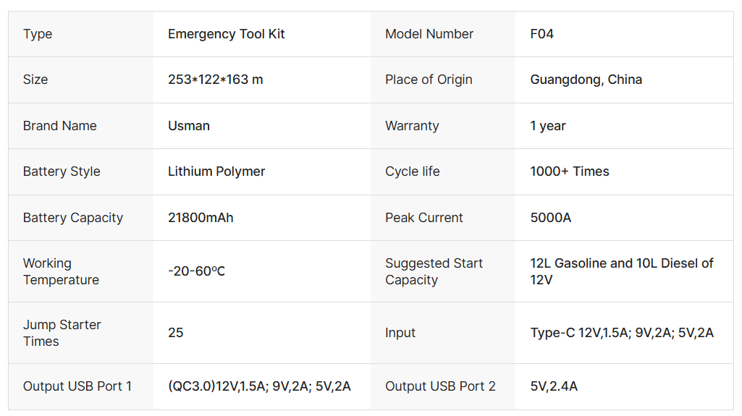This screenshot has height=416, width=742.
Task: Click the size value '253*122*163 m'
Action: pyautogui.click(x=215, y=80)
